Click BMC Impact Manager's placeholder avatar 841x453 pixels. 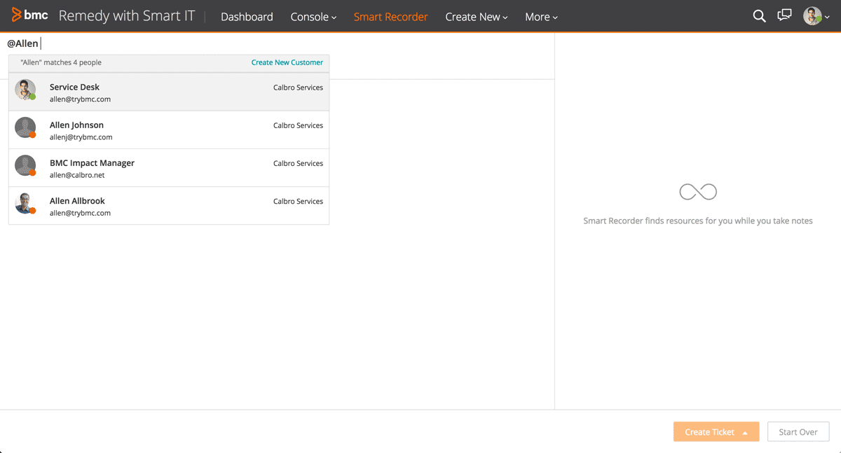[25, 165]
